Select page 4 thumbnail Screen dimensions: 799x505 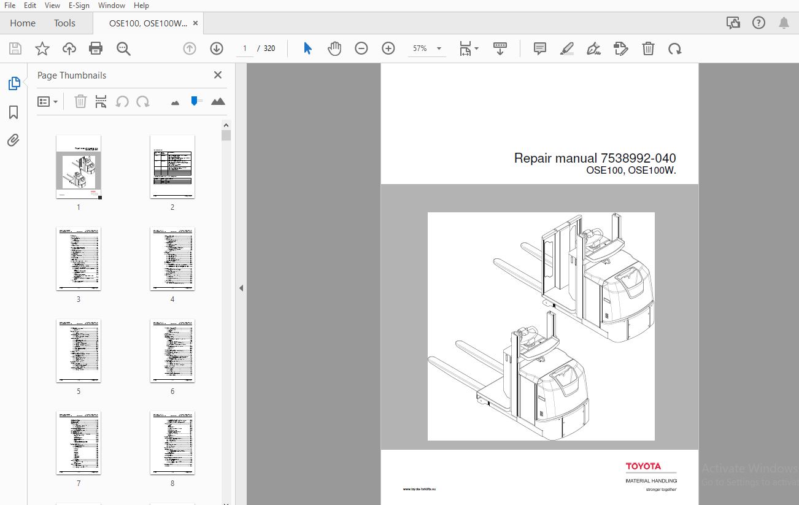tap(172, 258)
